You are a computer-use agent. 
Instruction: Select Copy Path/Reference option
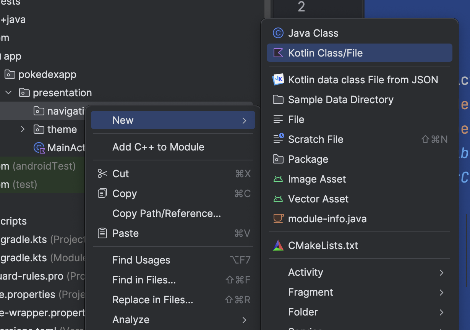166,214
